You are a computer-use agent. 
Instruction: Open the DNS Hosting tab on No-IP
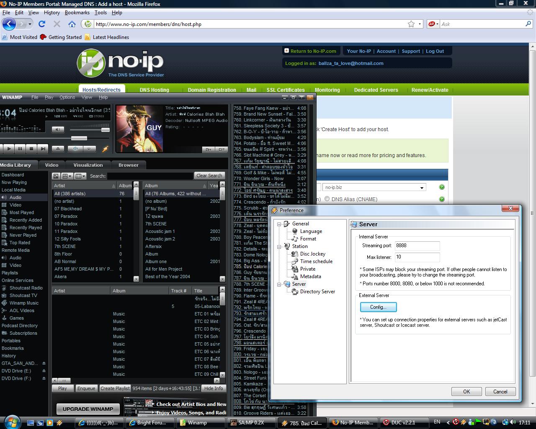point(155,90)
